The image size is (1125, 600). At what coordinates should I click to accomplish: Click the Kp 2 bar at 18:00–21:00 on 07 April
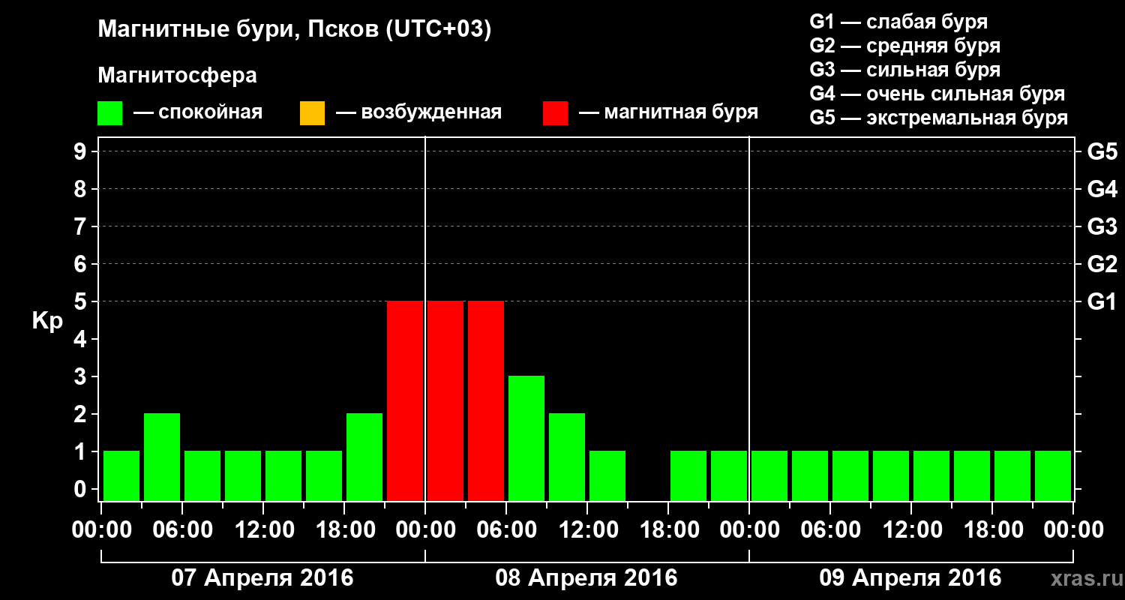tap(364, 457)
